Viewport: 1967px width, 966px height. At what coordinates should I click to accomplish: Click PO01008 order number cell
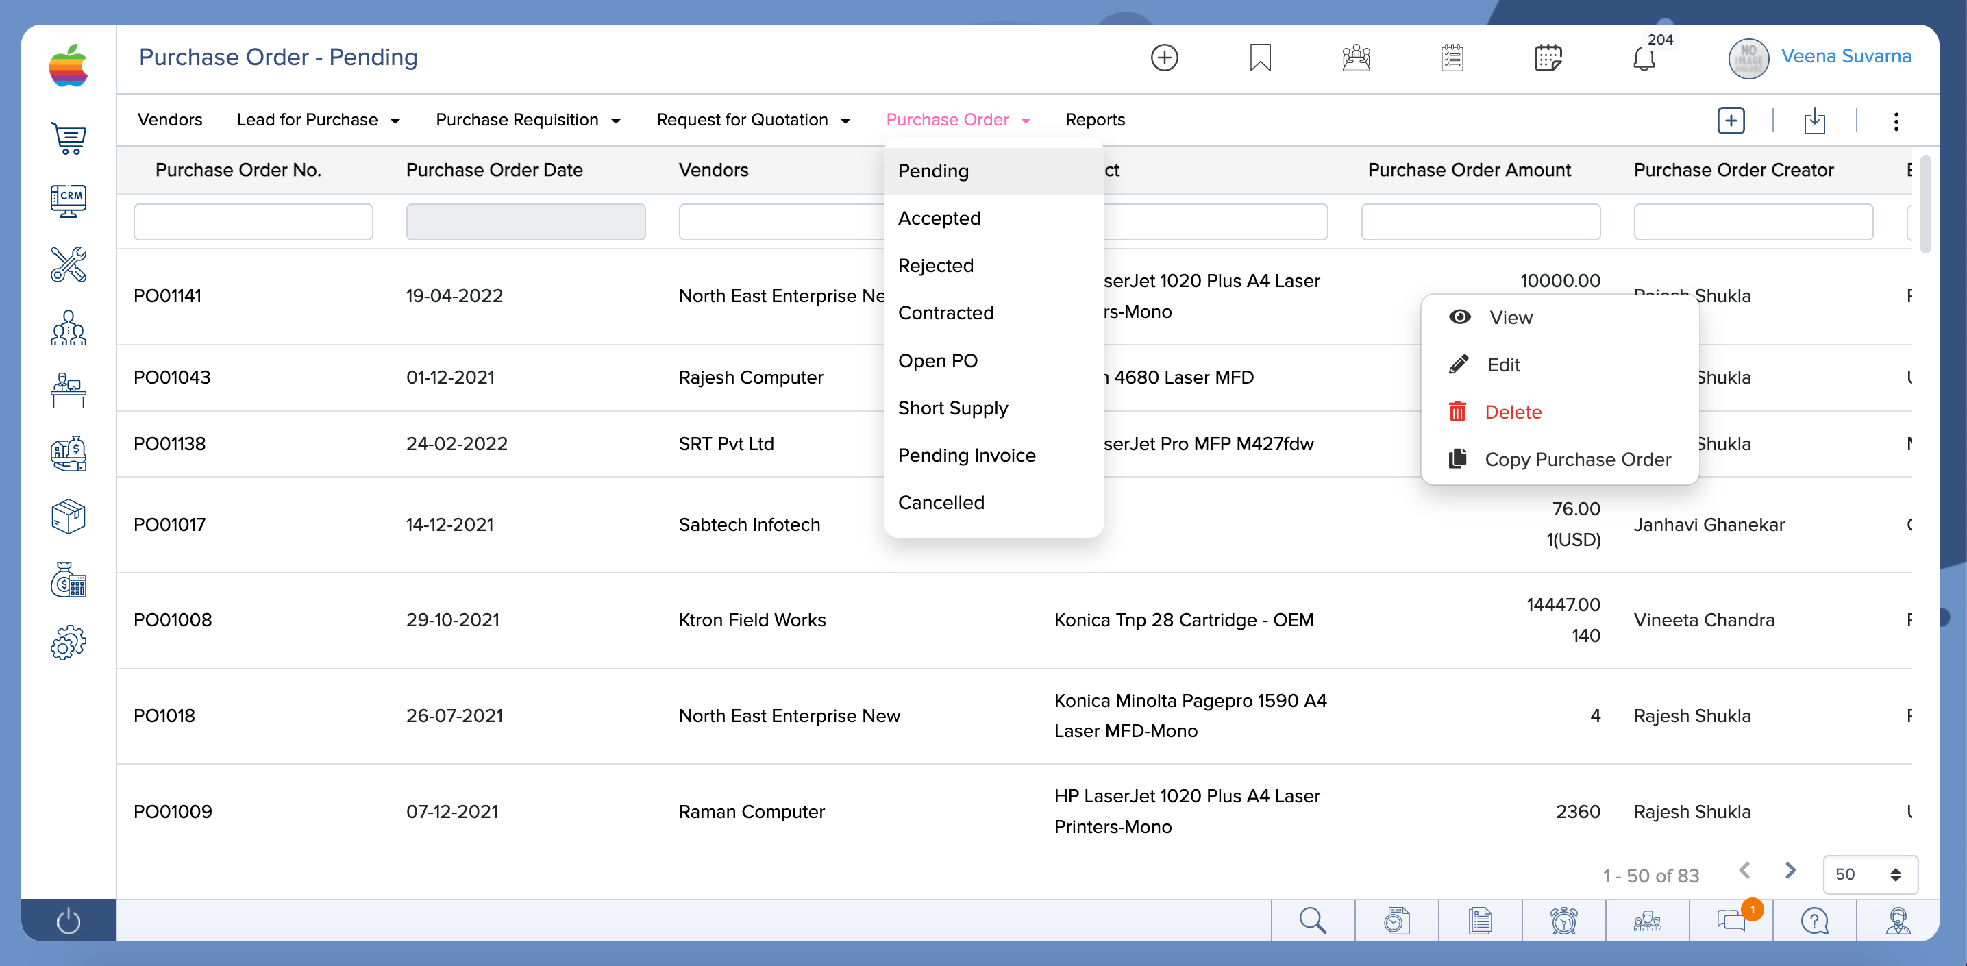click(173, 620)
